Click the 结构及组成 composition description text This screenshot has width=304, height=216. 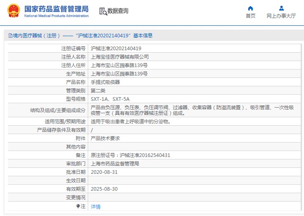[x=192, y=110]
